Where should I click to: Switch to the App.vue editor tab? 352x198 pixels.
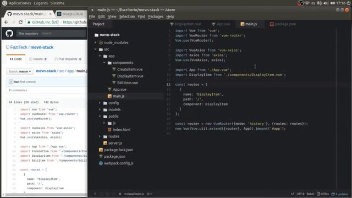(221, 24)
